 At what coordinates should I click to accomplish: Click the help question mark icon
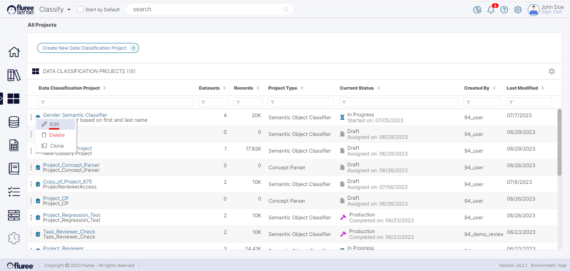click(504, 10)
